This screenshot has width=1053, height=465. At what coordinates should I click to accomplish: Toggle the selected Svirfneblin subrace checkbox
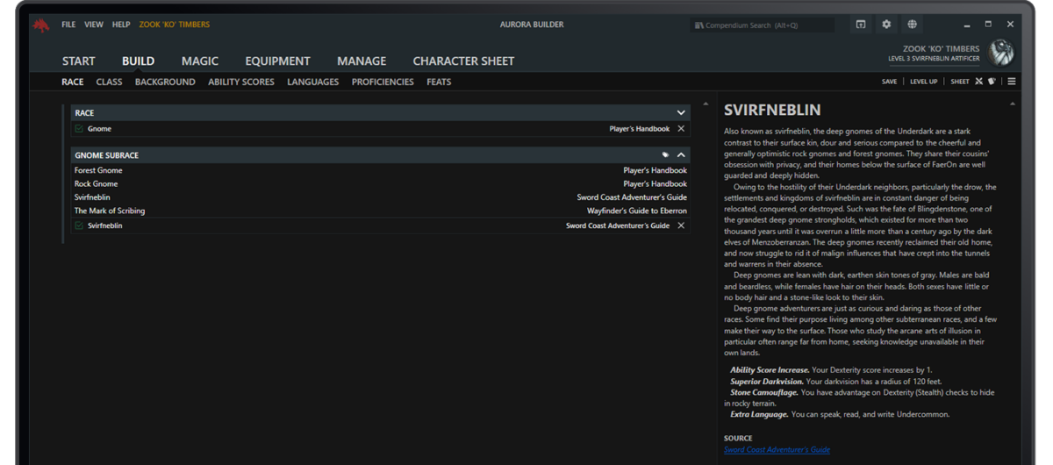coord(79,225)
